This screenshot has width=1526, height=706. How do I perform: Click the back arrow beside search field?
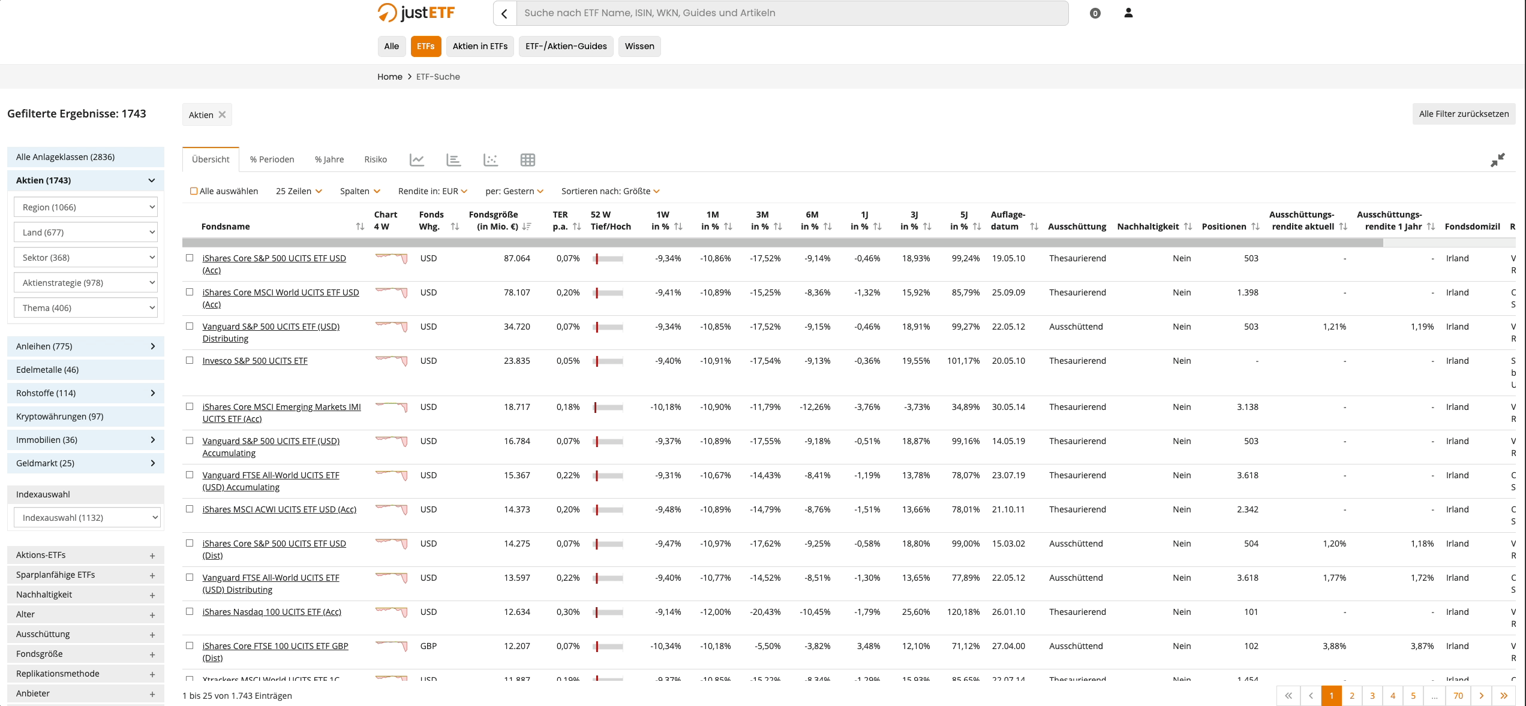point(504,13)
